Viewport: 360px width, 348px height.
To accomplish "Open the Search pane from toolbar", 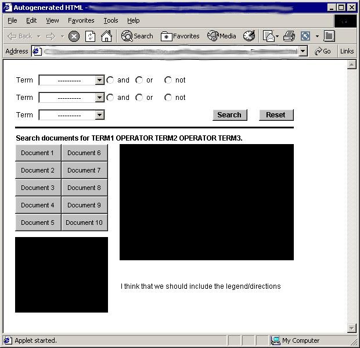I will click(x=137, y=36).
